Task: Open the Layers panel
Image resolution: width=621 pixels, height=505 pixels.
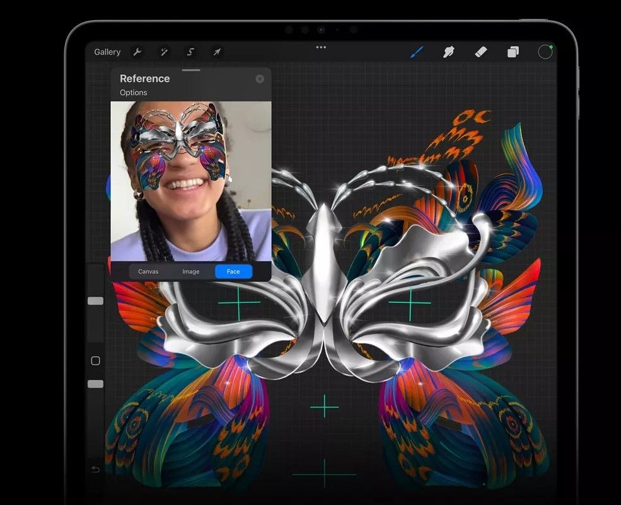Action: click(x=513, y=52)
